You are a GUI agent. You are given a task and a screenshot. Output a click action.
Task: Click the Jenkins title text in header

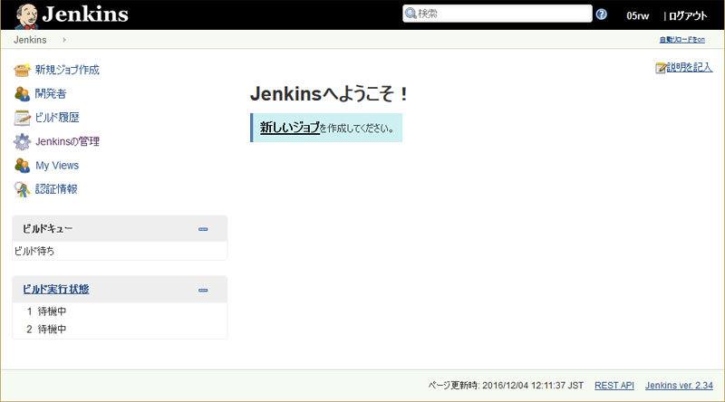(85, 14)
